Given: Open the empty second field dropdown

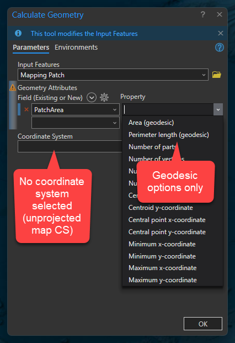Looking at the screenshot, I should click(x=76, y=123).
